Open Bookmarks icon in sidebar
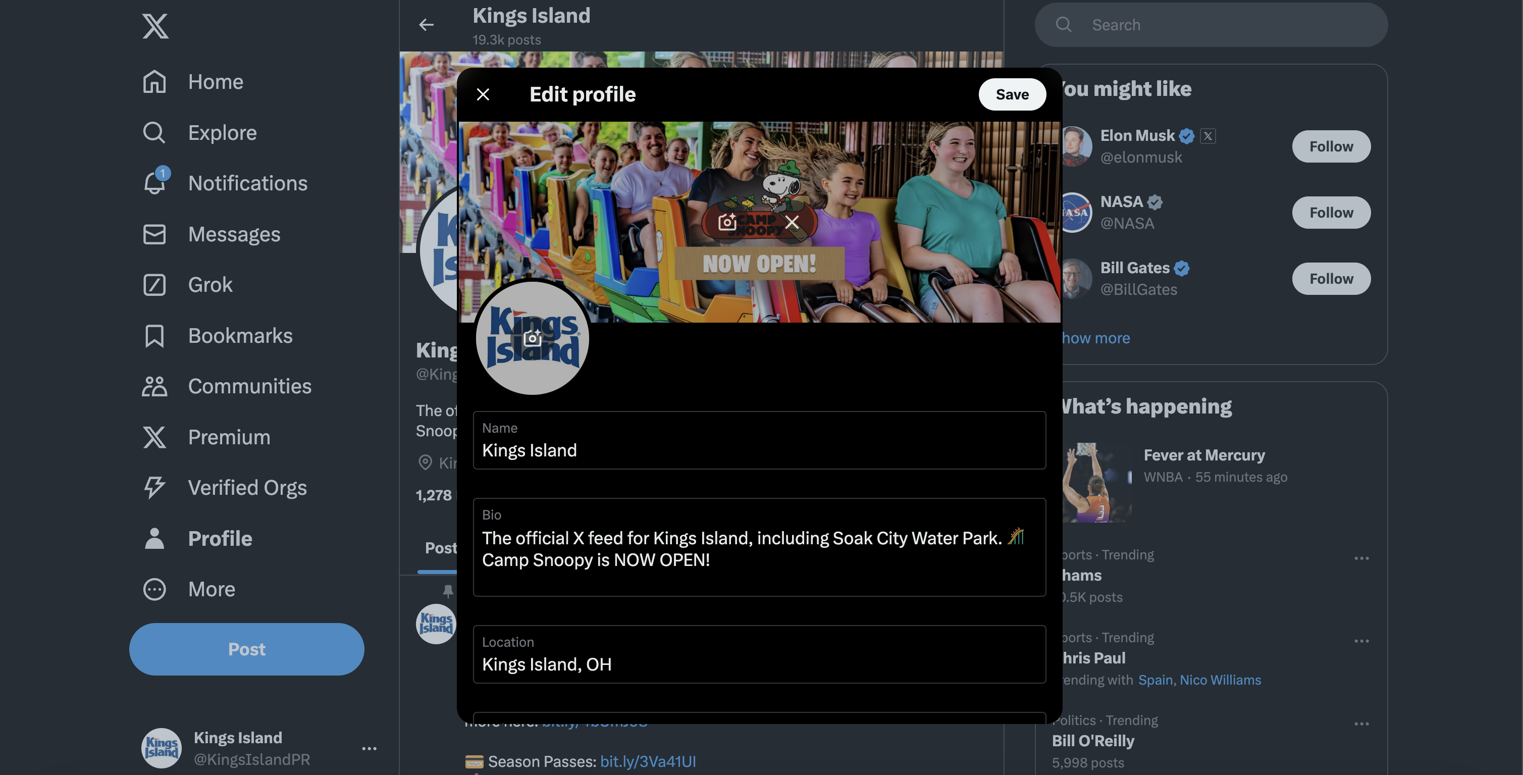1523x775 pixels. pyautogui.click(x=154, y=336)
